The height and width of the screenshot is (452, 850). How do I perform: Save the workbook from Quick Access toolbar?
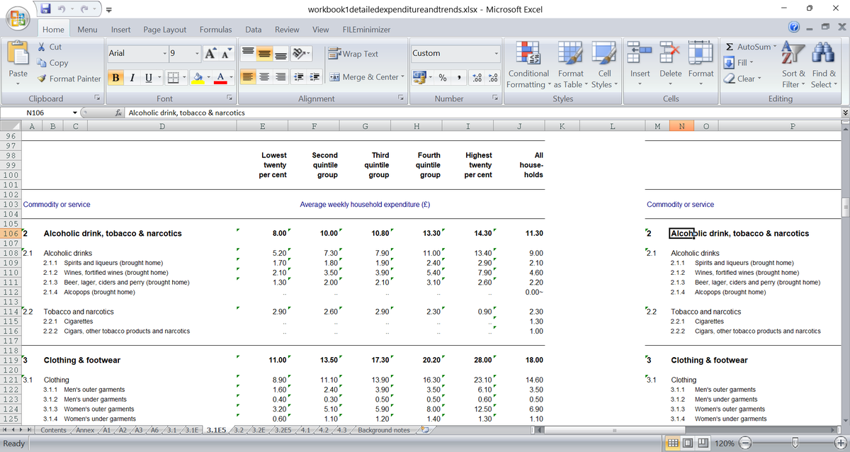pos(46,10)
